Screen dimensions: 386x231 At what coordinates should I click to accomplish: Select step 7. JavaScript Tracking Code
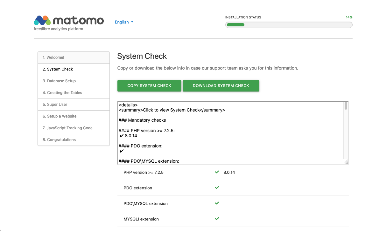point(74,128)
